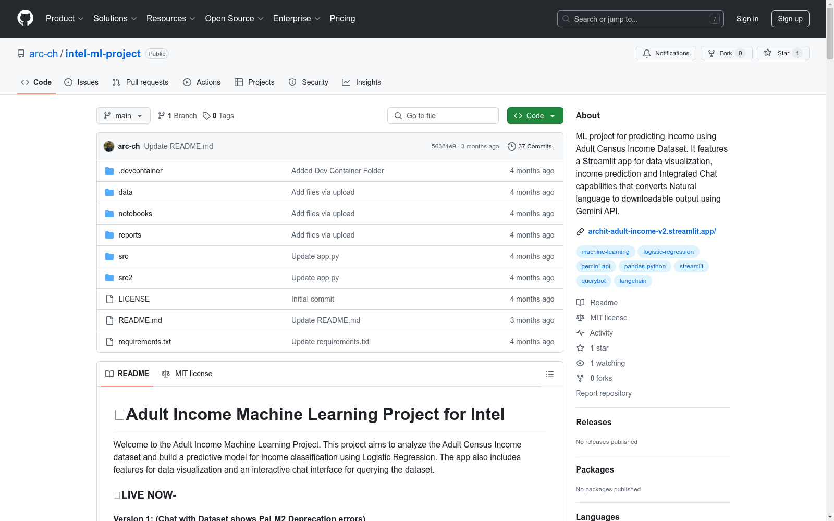Focus the Go to file input

443,116
